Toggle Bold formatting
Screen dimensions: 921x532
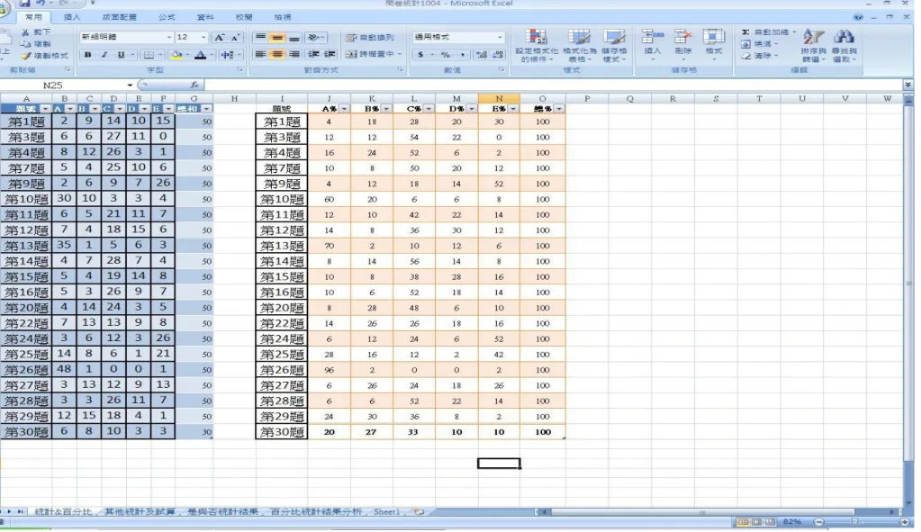pos(87,55)
